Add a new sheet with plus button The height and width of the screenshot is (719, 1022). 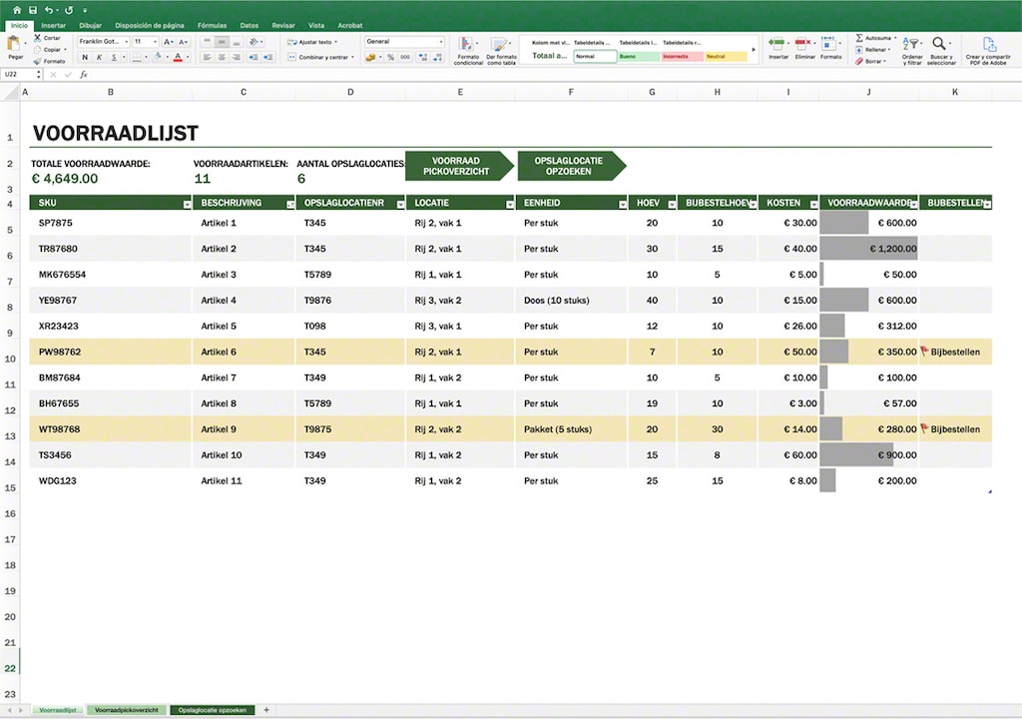pos(265,710)
